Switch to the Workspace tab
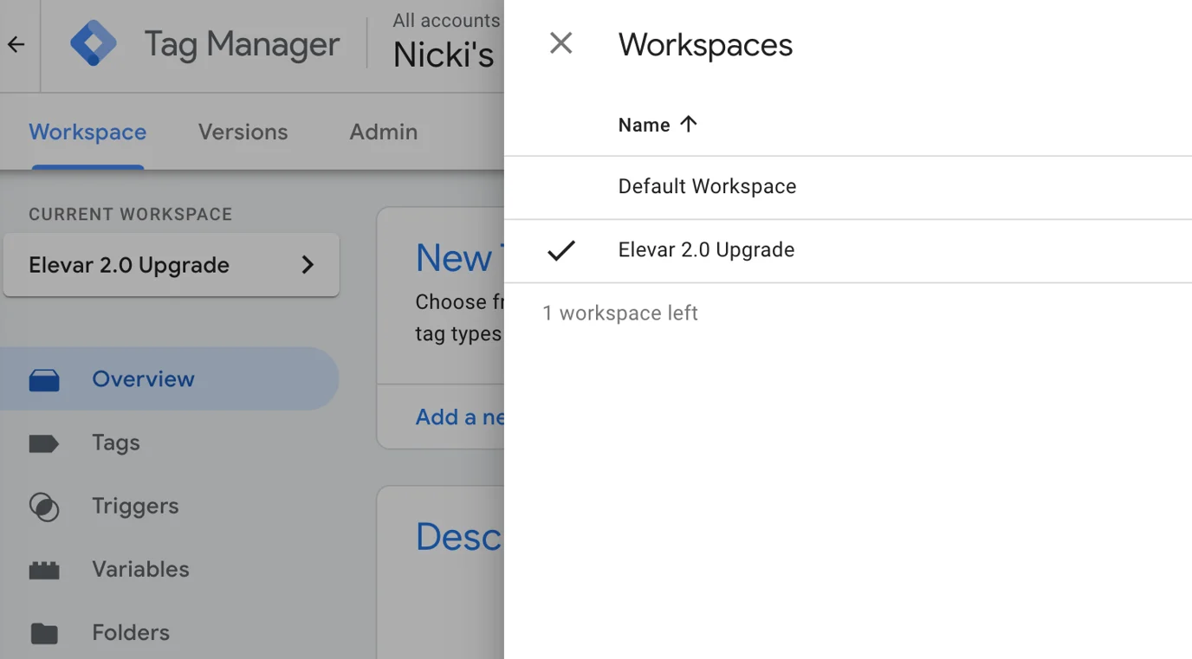The height and width of the screenshot is (659, 1192). tap(87, 132)
